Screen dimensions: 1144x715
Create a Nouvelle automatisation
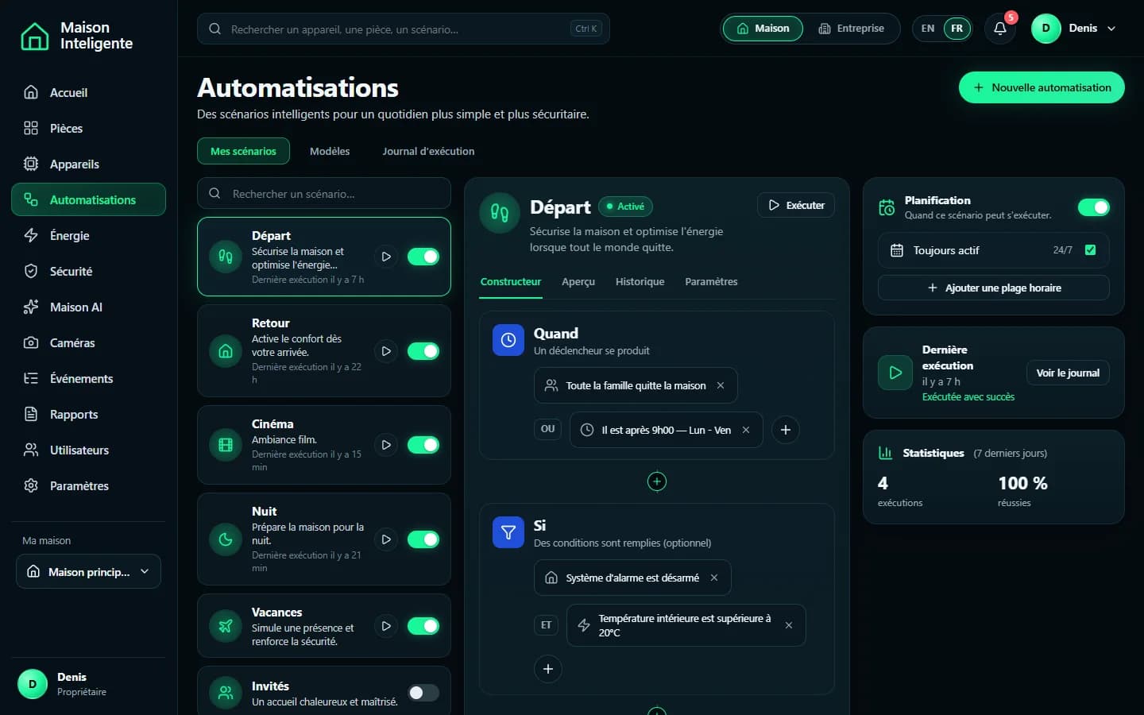tap(1042, 87)
